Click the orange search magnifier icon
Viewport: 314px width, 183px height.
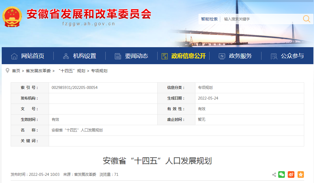306,19
